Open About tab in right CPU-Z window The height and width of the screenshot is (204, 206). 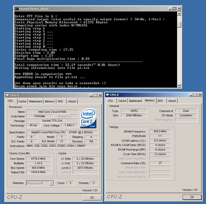pyautogui.click(x=172, y=101)
